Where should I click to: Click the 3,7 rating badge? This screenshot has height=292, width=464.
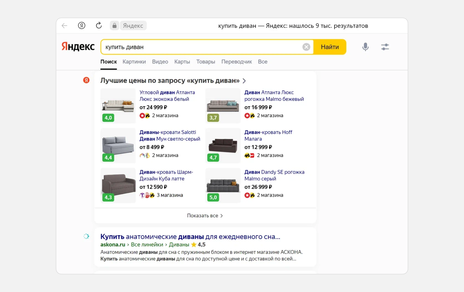pyautogui.click(x=213, y=118)
